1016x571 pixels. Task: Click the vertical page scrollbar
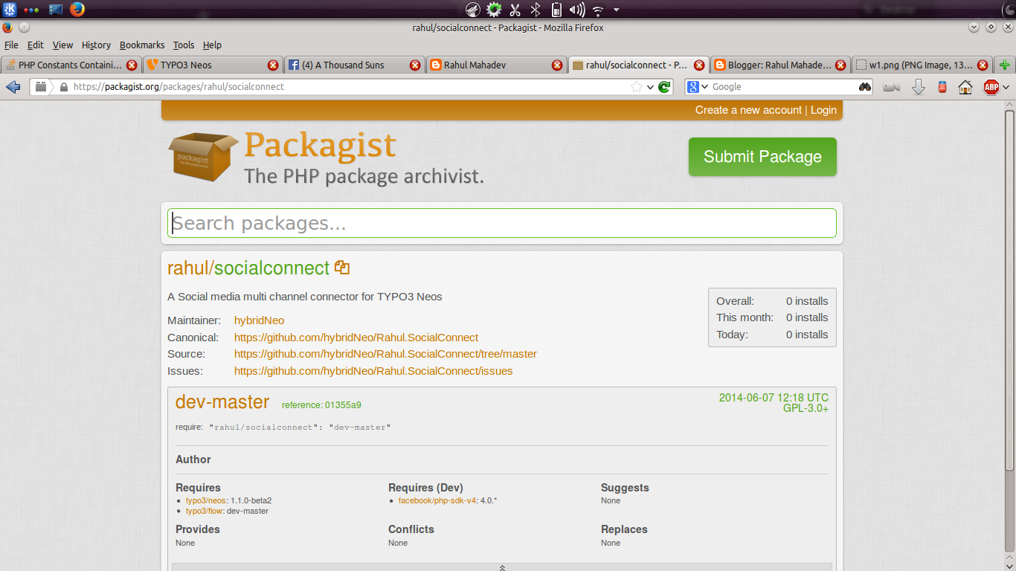click(x=1009, y=290)
